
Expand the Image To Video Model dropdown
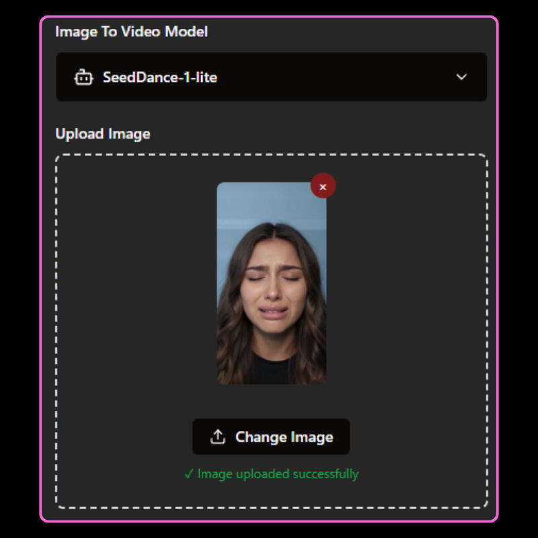(x=271, y=77)
